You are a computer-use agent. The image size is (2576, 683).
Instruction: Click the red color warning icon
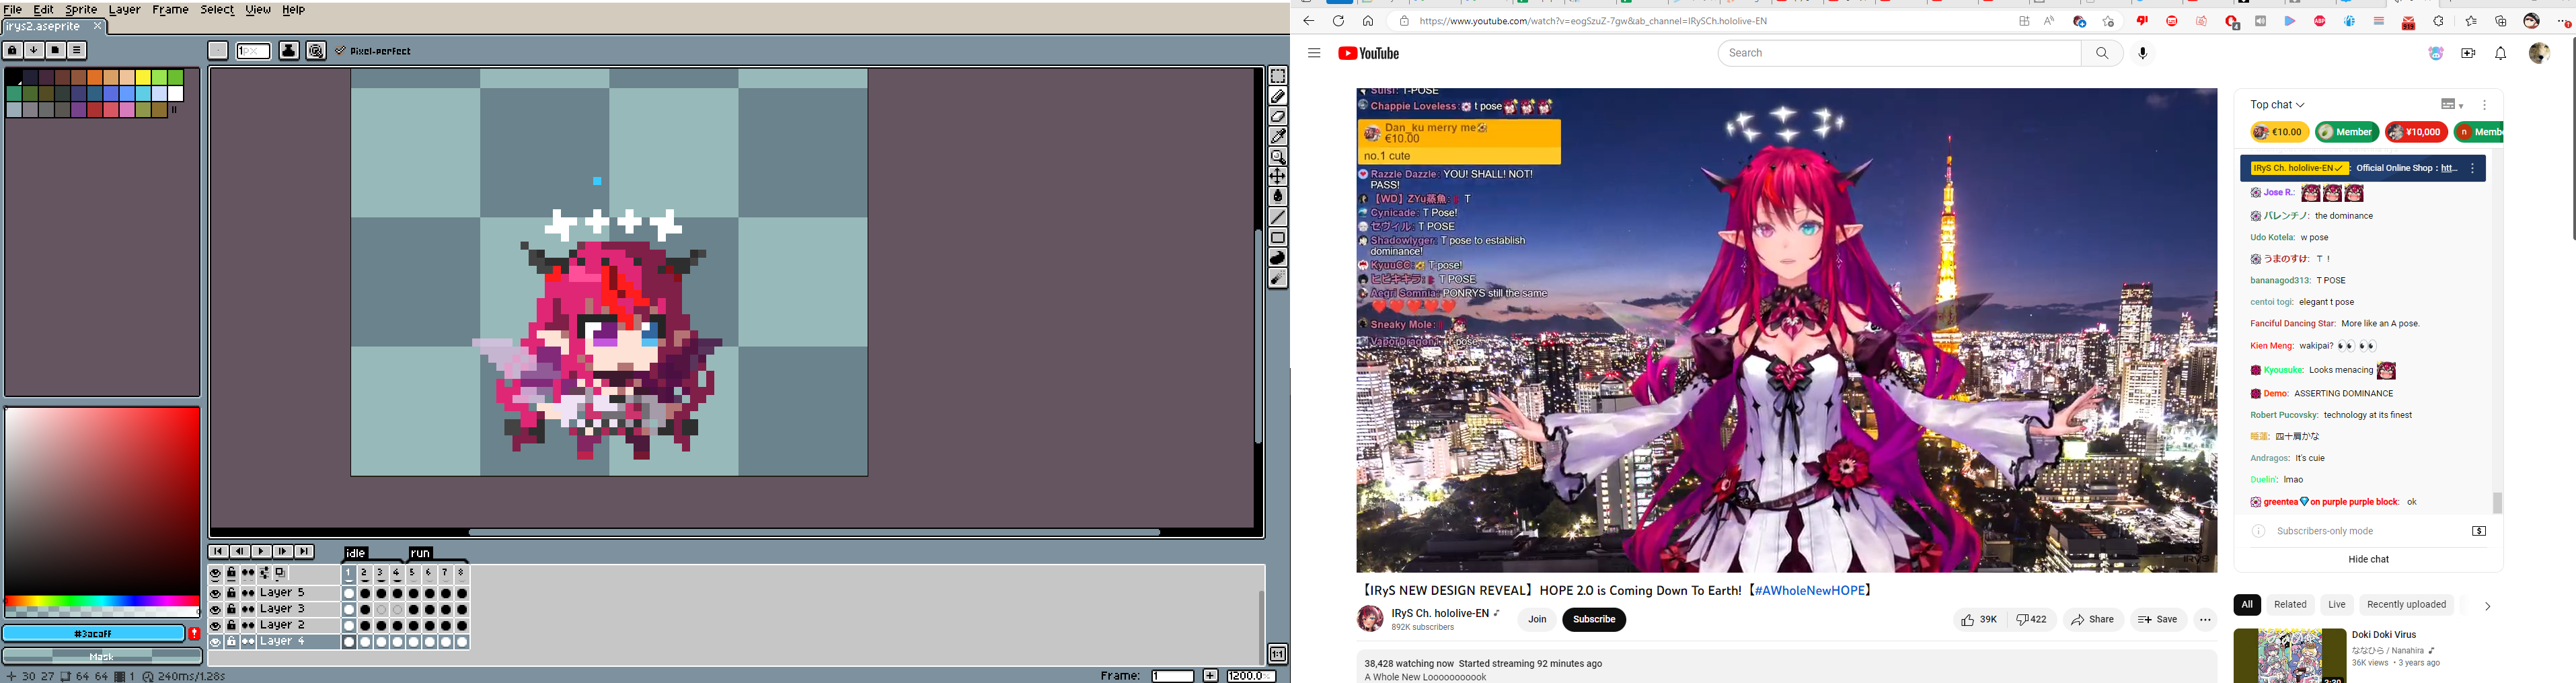click(x=194, y=633)
